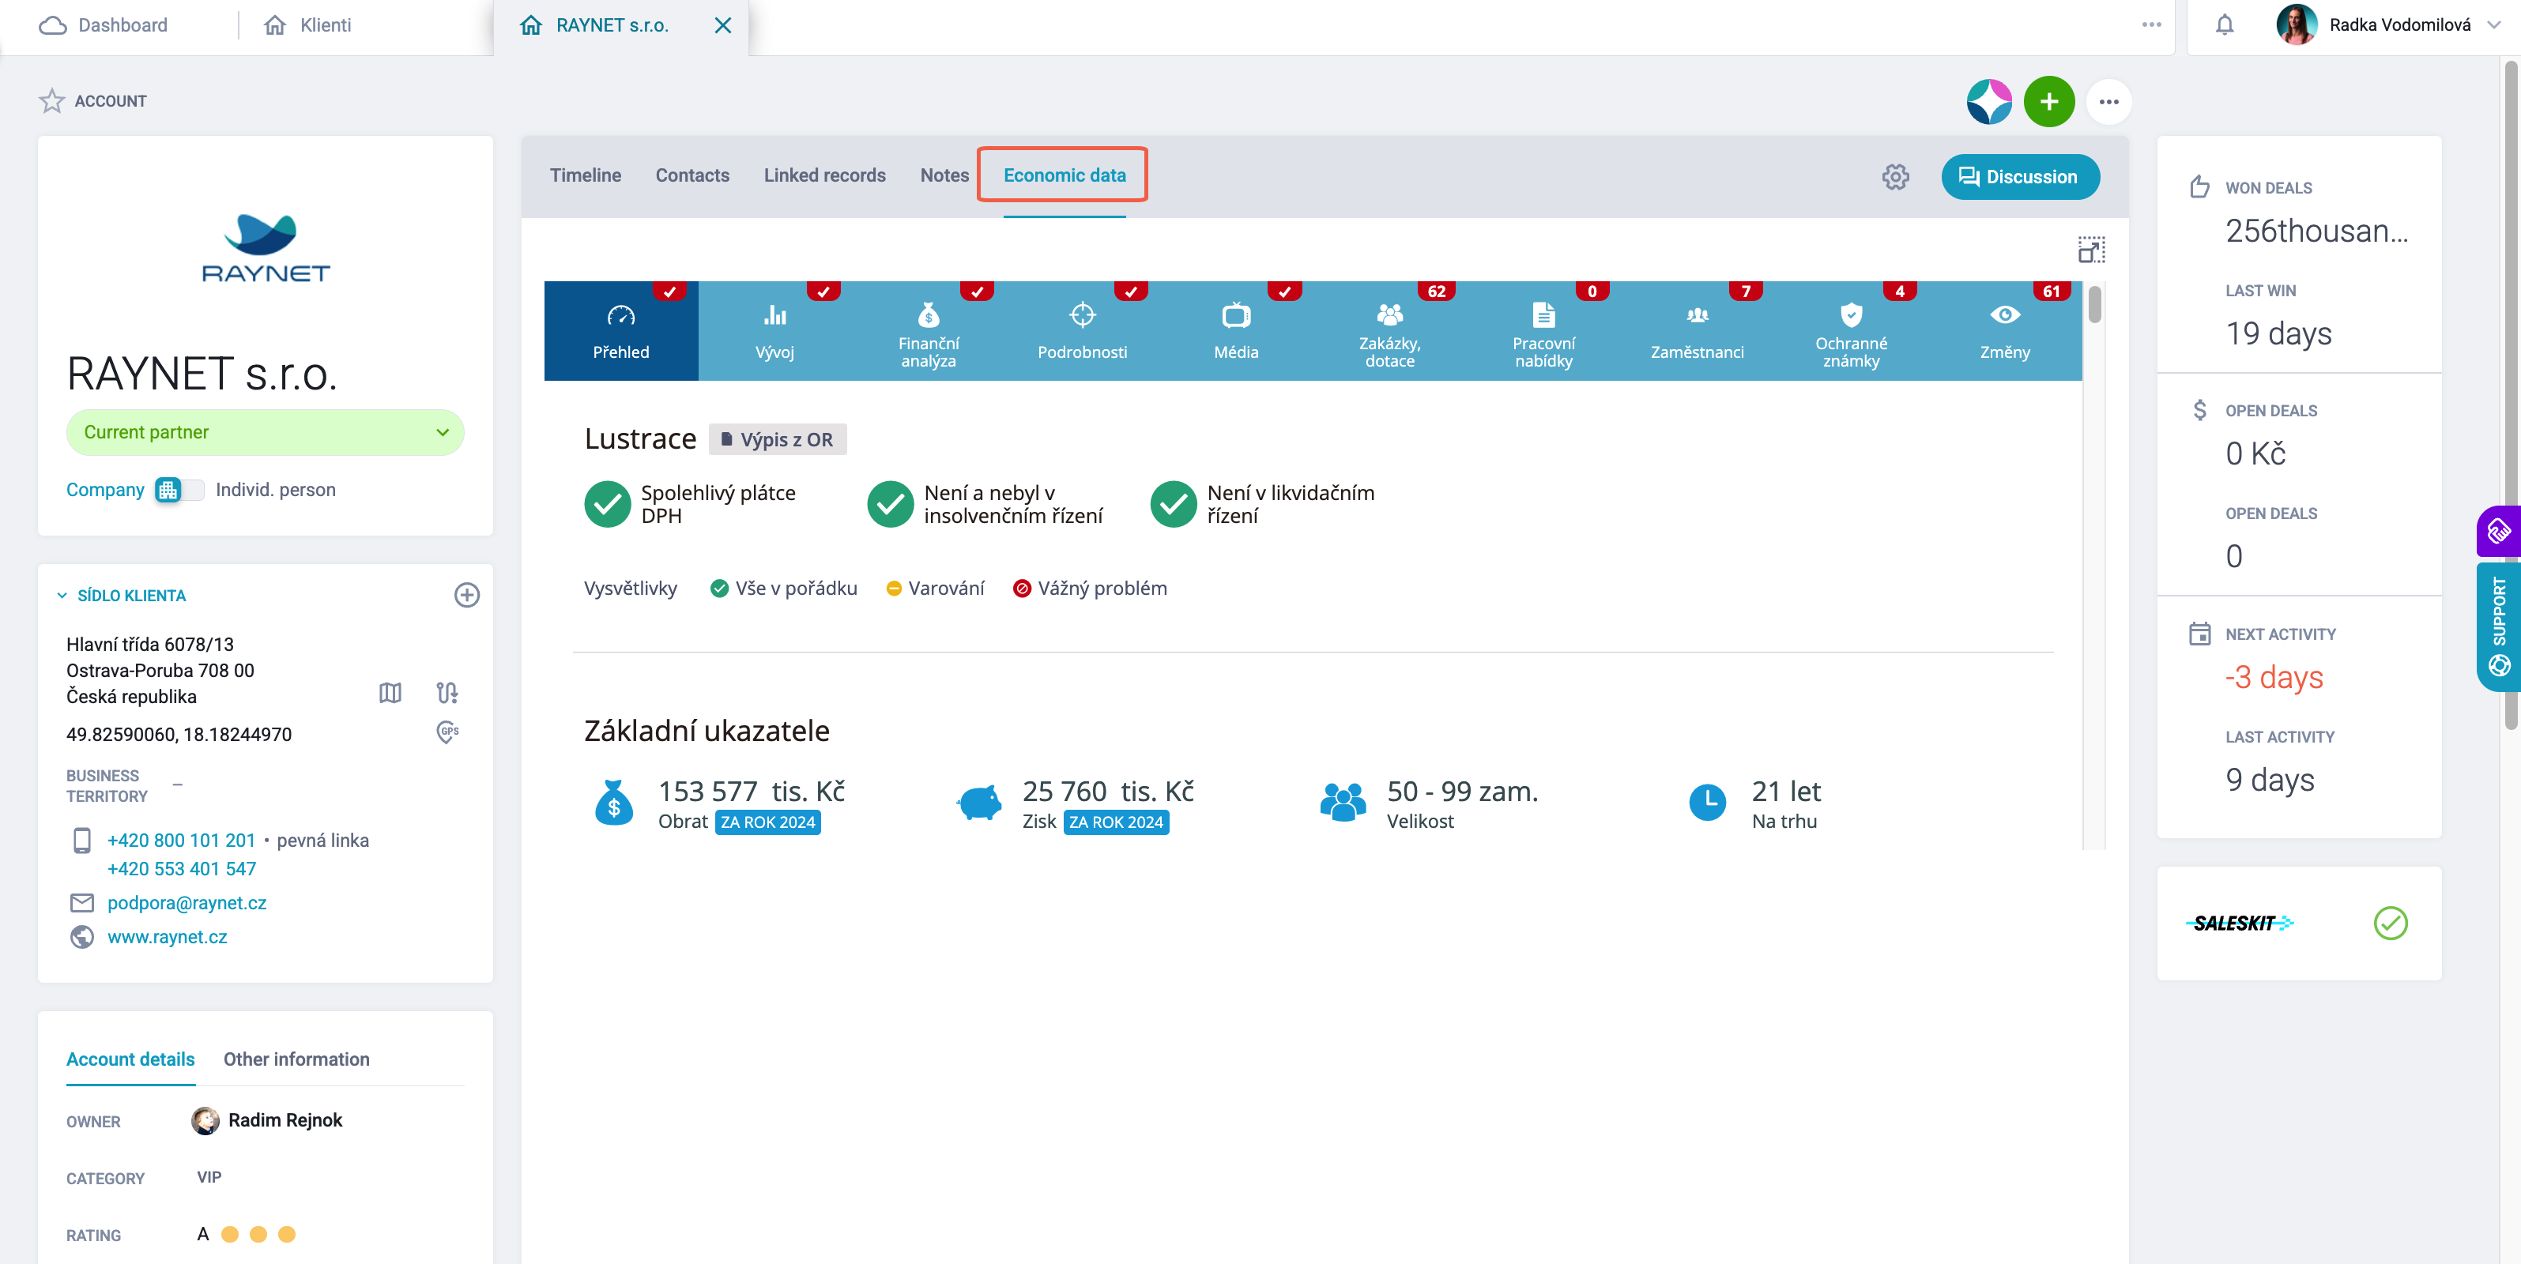2521x1264 pixels.
Task: Click the Obrat 153 577 tis. Kč figure
Action: tap(752, 792)
